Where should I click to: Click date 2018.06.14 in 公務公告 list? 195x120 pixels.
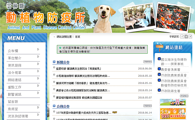145,113
